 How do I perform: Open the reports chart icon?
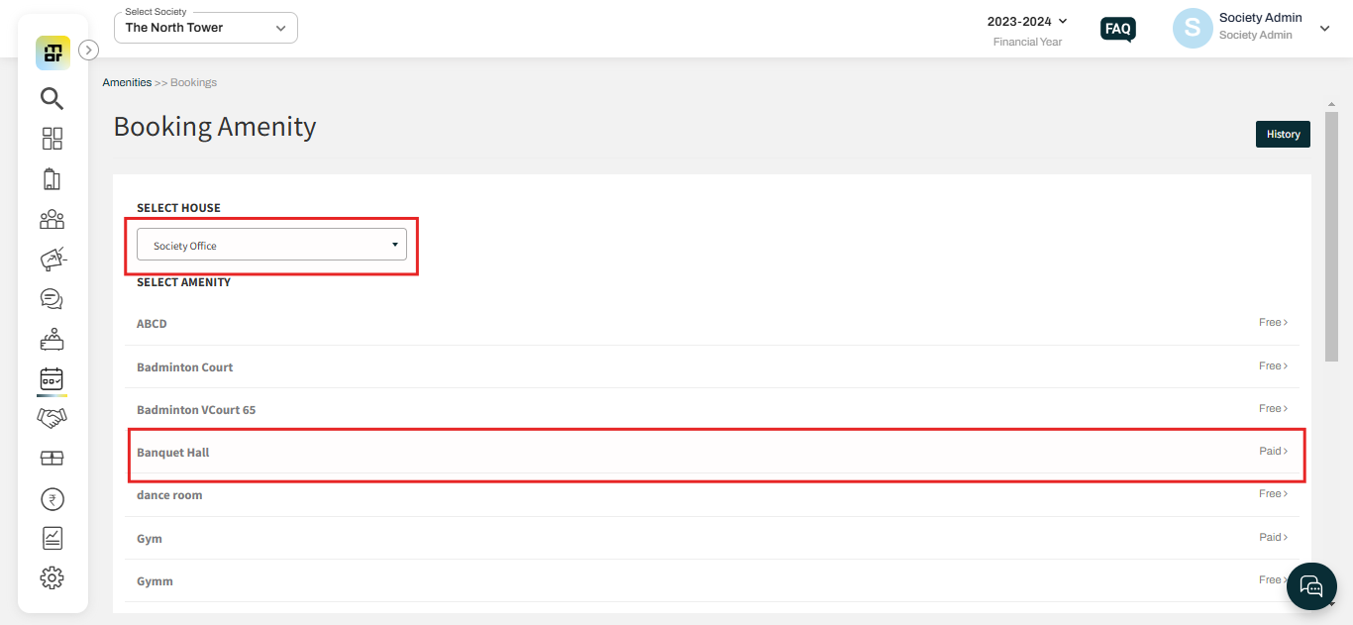click(52, 538)
